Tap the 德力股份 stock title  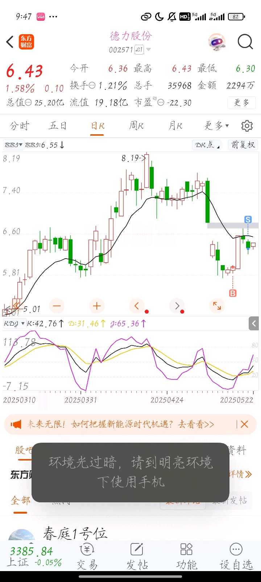(x=131, y=36)
